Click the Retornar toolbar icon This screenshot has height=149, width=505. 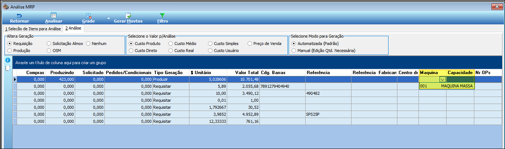(19, 16)
